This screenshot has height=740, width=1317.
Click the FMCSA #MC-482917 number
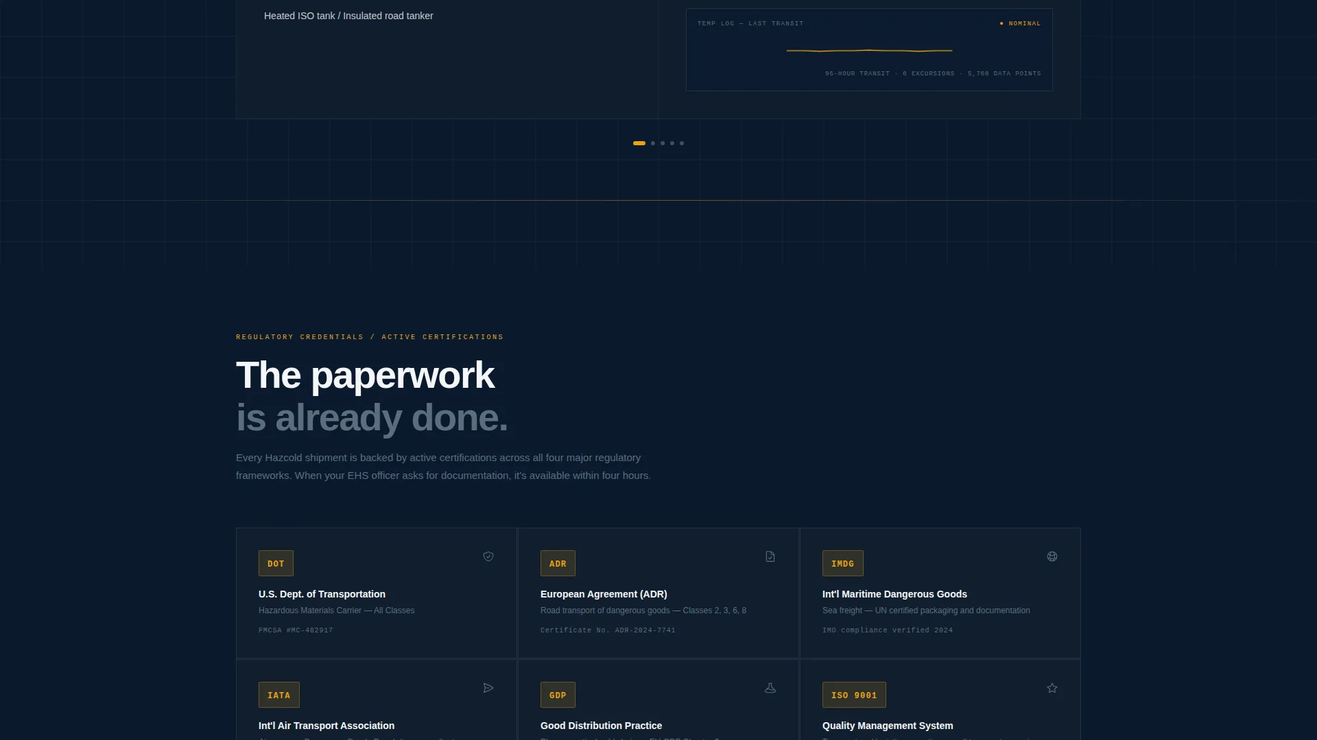tap(296, 630)
